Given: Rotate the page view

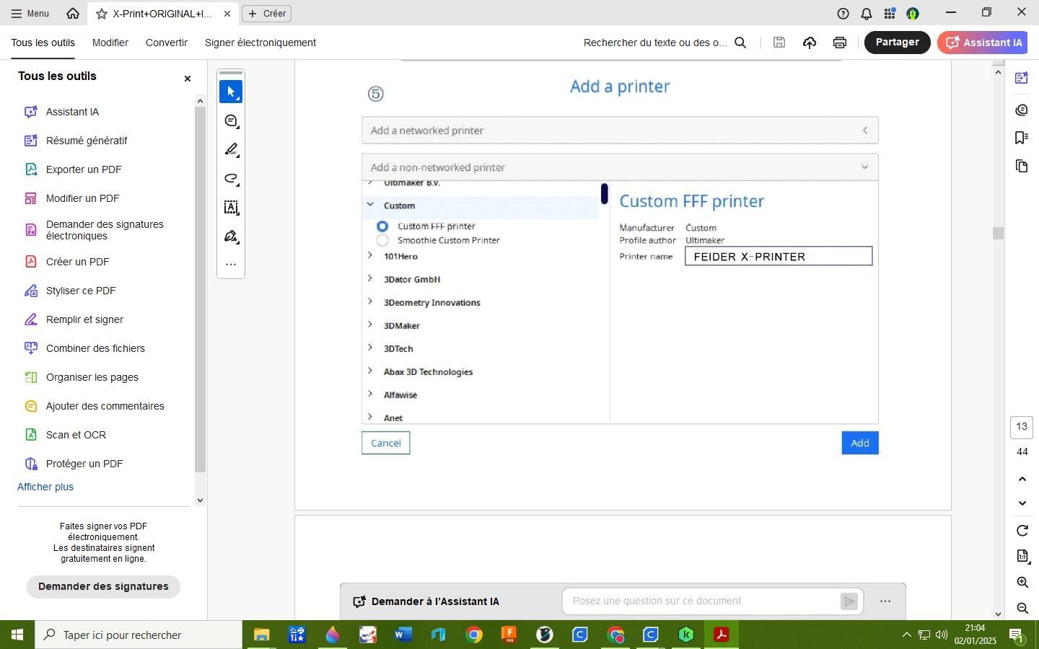Looking at the screenshot, I should (x=1022, y=531).
